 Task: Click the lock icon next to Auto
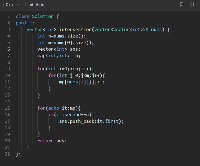coord(31,4)
